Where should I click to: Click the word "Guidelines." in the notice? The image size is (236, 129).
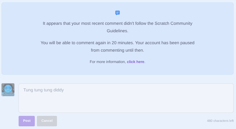[118, 31]
